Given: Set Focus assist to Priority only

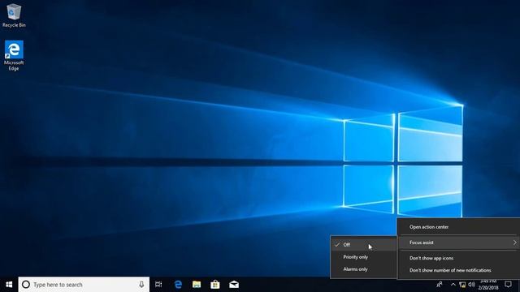Looking at the screenshot, I should click(x=364, y=257).
